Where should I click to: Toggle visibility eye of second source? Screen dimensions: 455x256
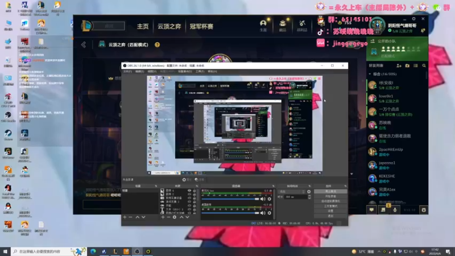click(189, 194)
